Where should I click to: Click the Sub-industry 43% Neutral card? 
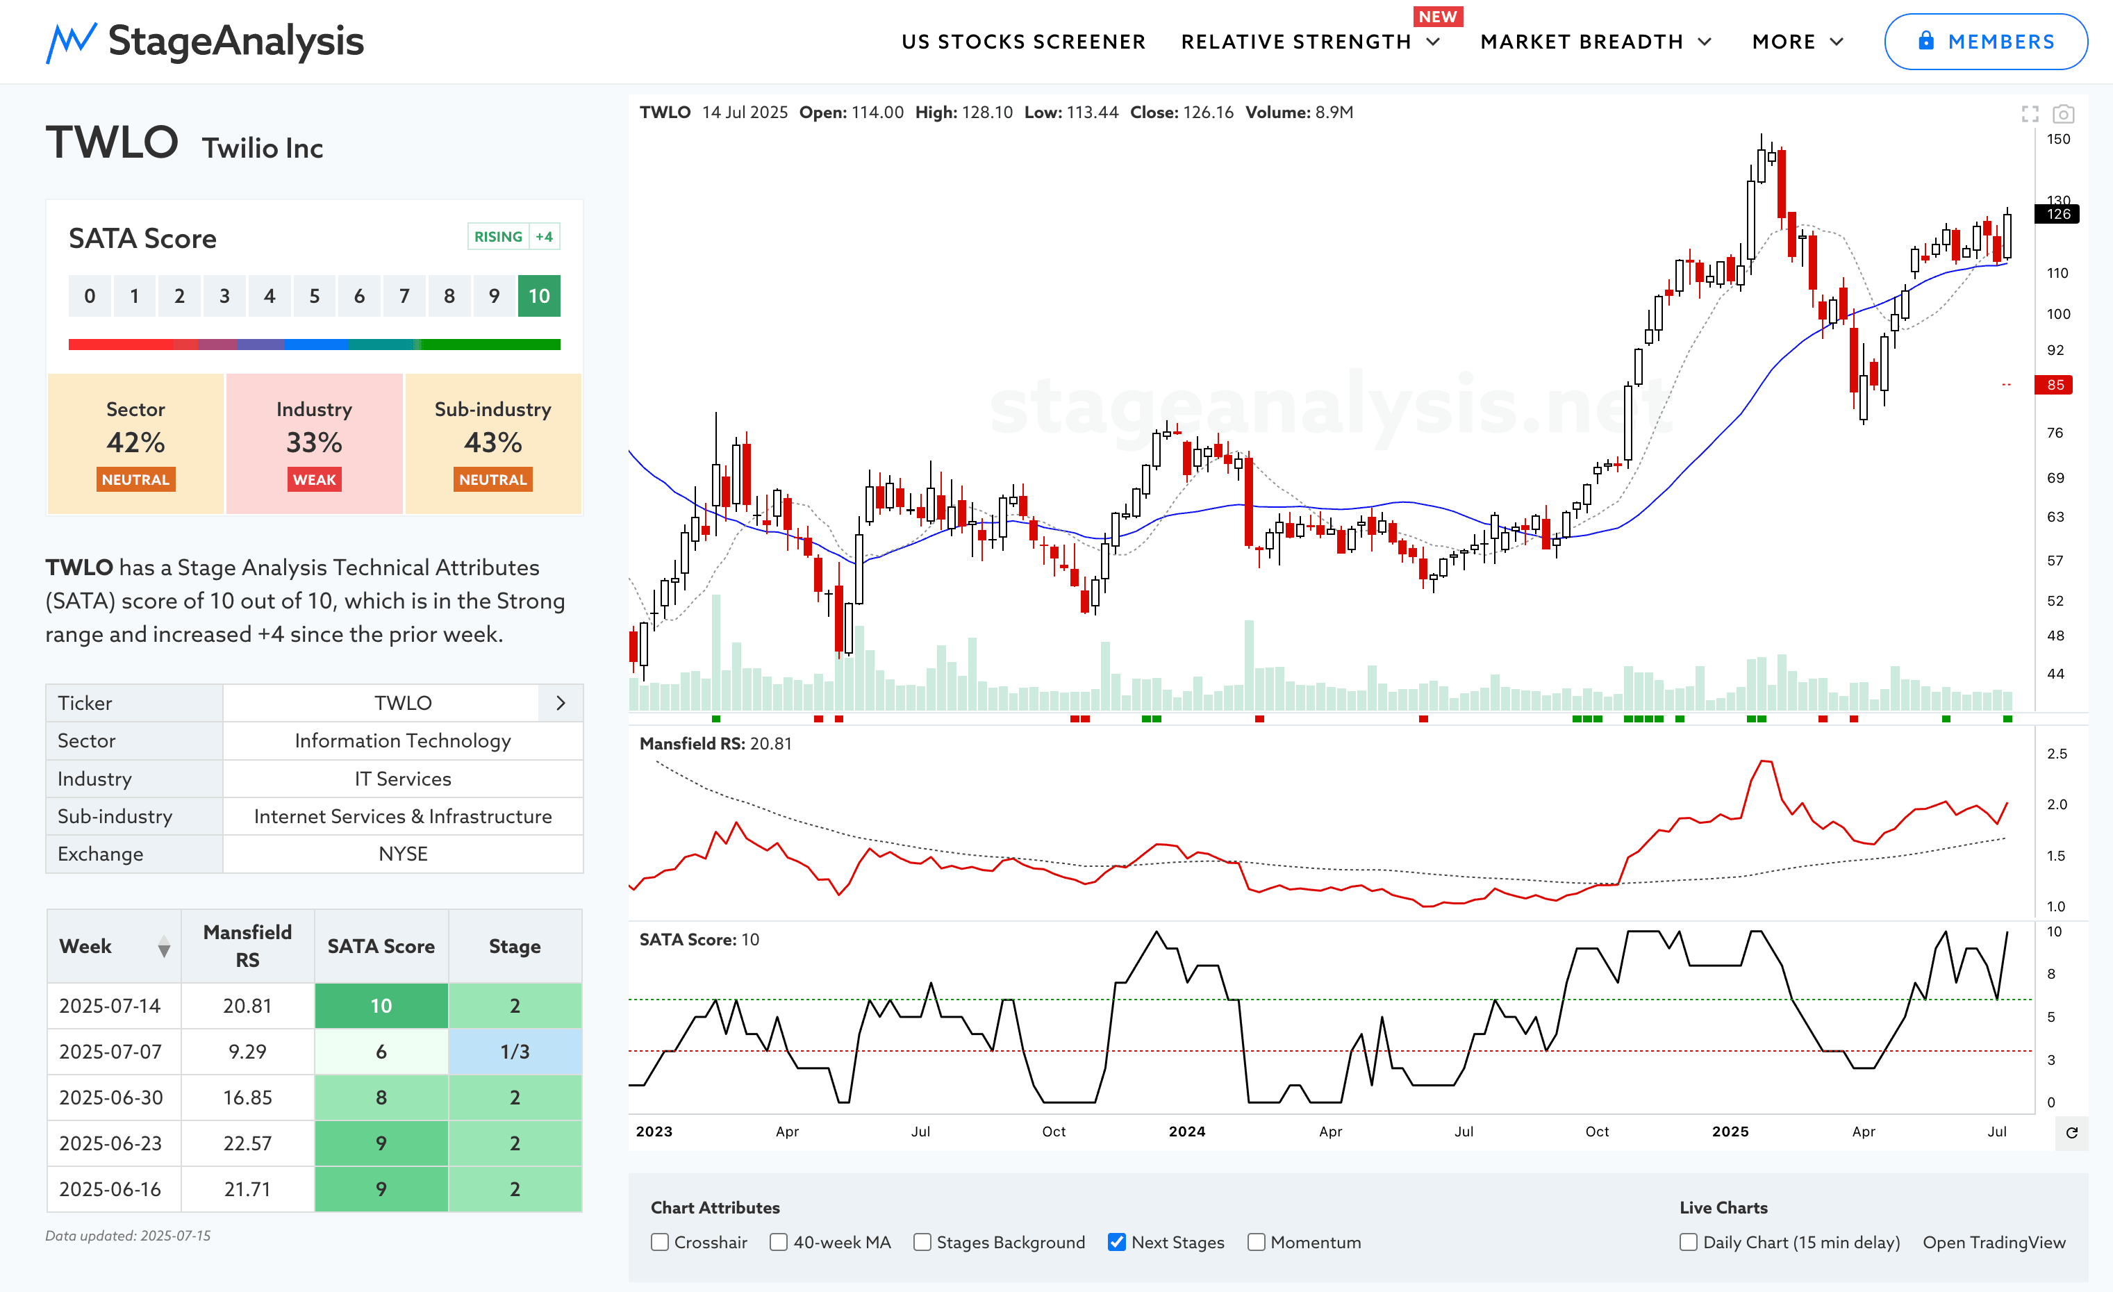(493, 443)
